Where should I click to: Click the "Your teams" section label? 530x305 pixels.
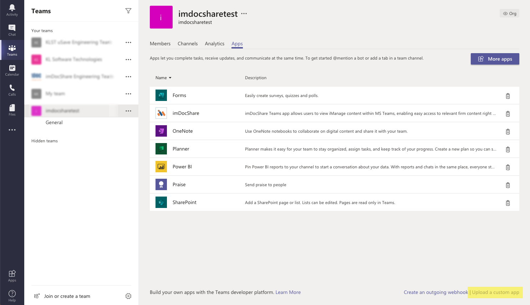42,31
